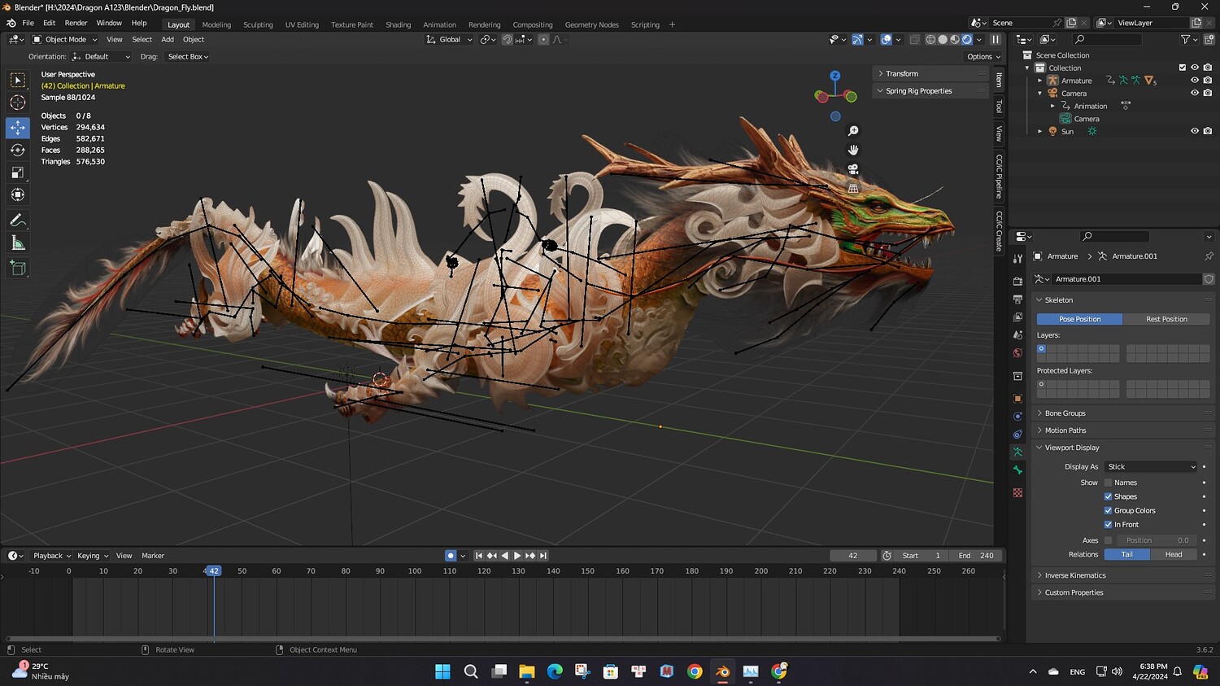Toggle camera view with the viewport camera icon
This screenshot has width=1220, height=686.
pyautogui.click(x=853, y=169)
